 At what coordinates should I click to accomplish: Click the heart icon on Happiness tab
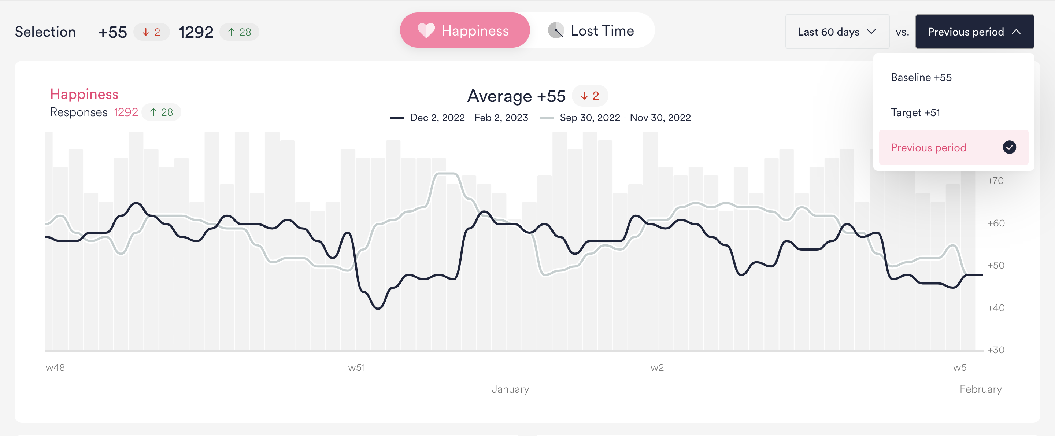(426, 31)
